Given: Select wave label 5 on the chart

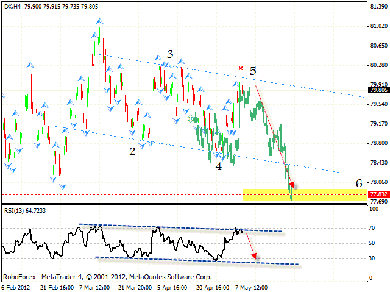Looking at the screenshot, I should [x=253, y=71].
